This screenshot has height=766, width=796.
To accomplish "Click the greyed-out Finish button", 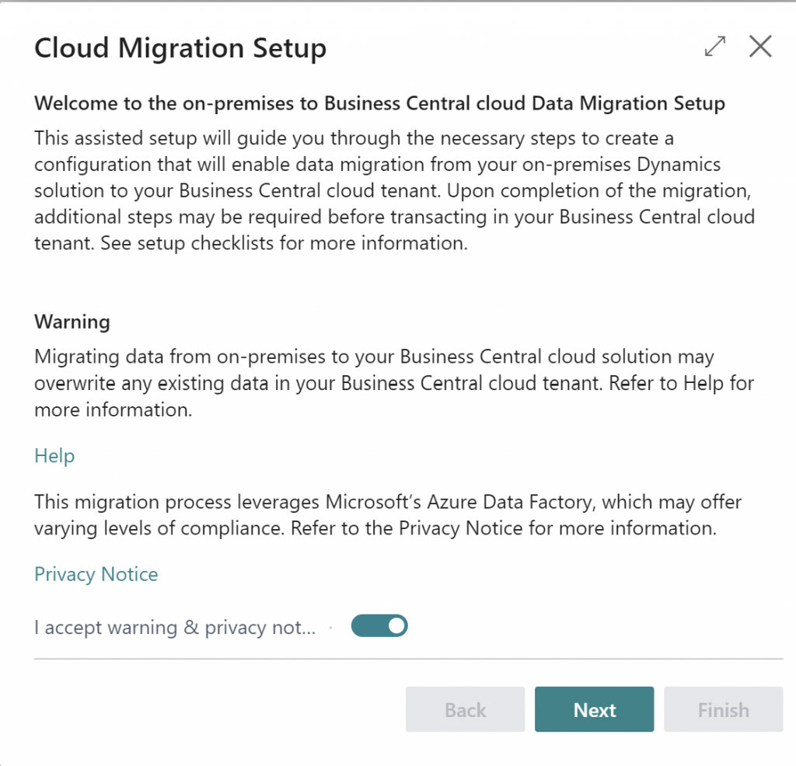I will point(724,709).
